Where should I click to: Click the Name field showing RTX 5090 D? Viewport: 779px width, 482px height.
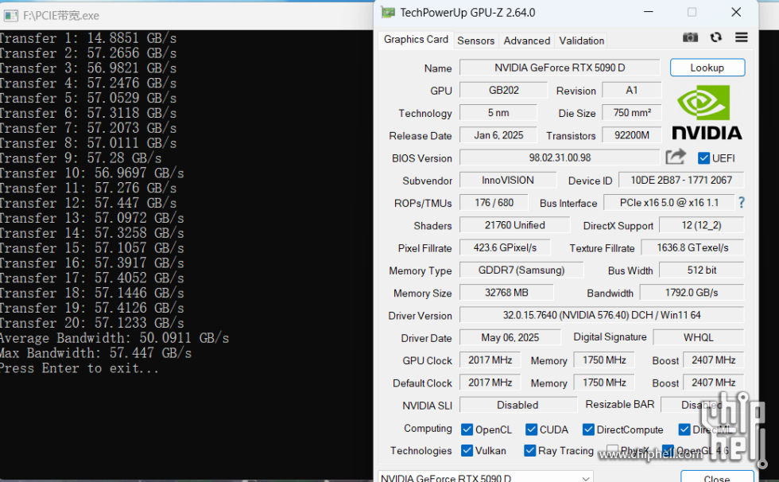[x=560, y=68]
